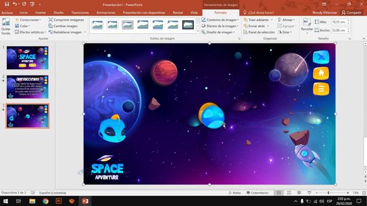
Task: Click the Redo icon
Action: click(24, 4)
